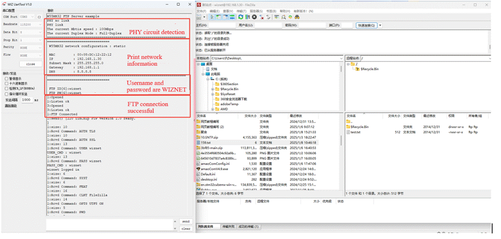
Task: Enable 暂停显示 checkbox in UartTool
Action: point(7,78)
